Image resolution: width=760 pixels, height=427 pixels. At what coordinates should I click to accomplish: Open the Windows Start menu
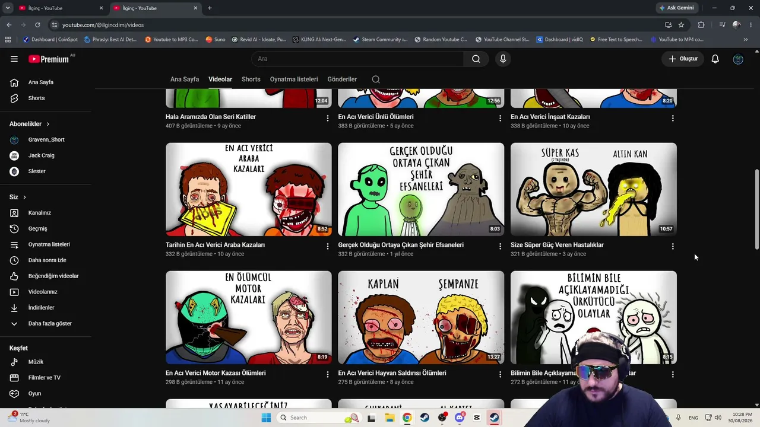pyautogui.click(x=266, y=418)
